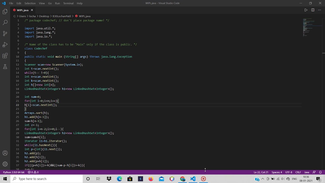Change file encoding via UTF-8

[x=288, y=172]
